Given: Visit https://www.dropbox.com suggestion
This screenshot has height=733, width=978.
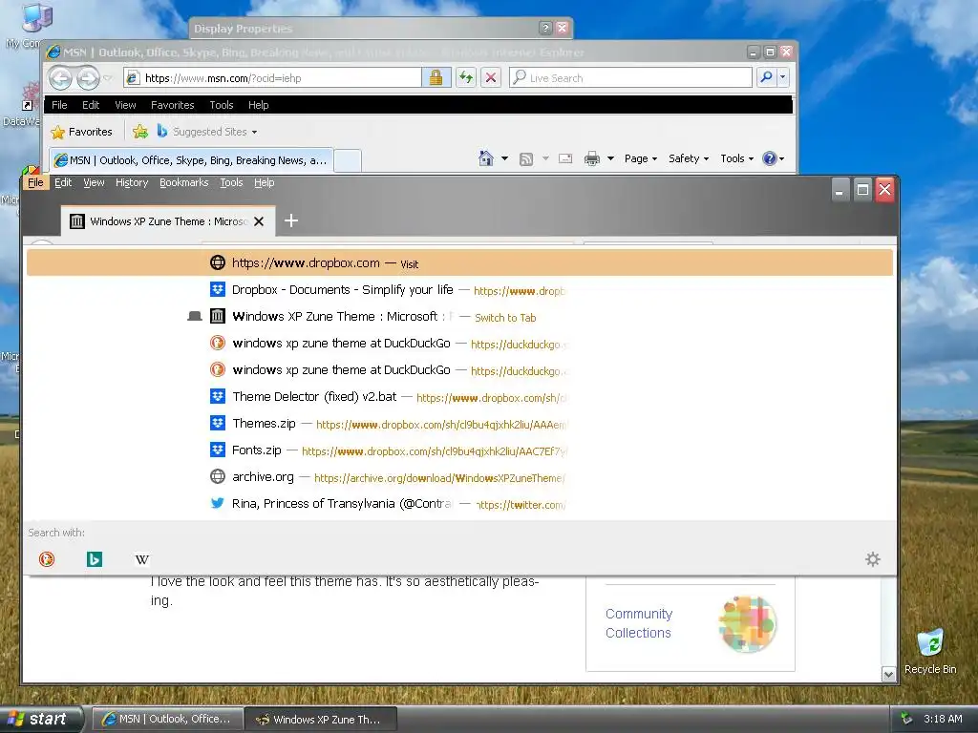Looking at the screenshot, I should click(x=459, y=263).
